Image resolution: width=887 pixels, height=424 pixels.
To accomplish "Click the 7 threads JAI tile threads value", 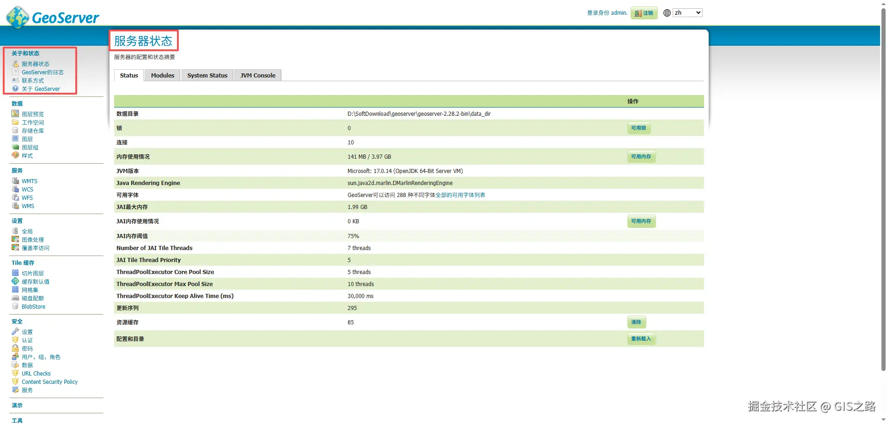I will point(359,248).
